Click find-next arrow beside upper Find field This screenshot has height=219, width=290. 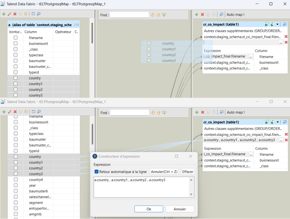pos(153,15)
